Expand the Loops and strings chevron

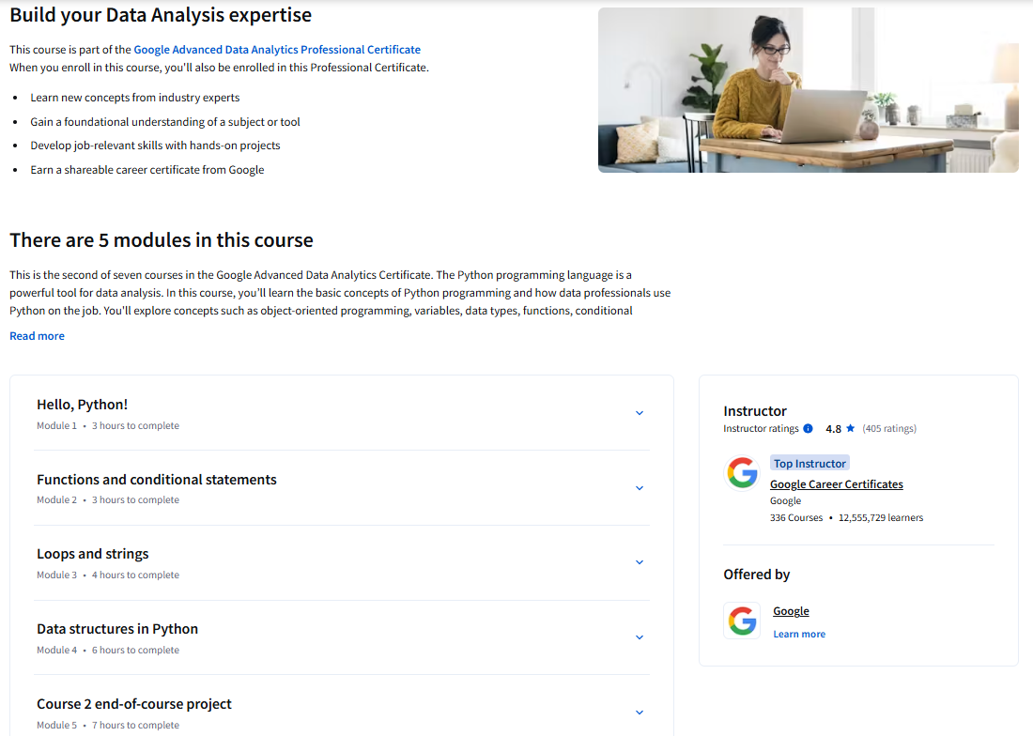[x=639, y=562]
